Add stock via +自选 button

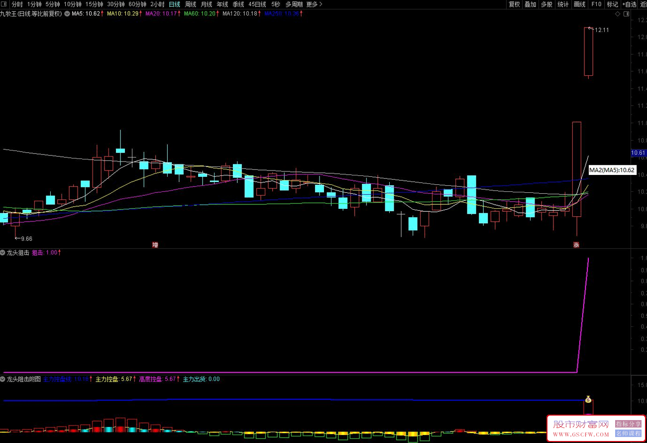point(630,4)
